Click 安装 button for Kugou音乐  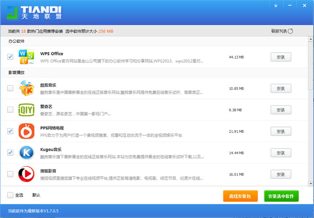tap(281, 153)
